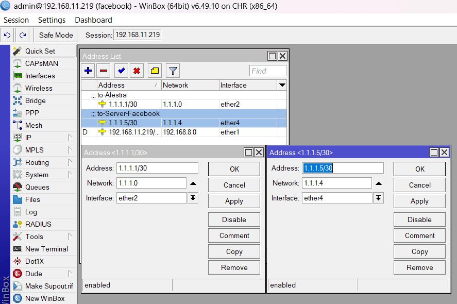Open filter in Address List toolbar
The height and width of the screenshot is (304, 457).
tap(173, 71)
